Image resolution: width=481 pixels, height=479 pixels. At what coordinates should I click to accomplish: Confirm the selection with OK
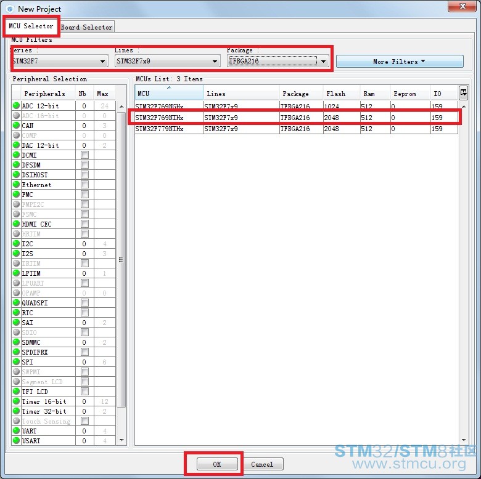(x=217, y=464)
